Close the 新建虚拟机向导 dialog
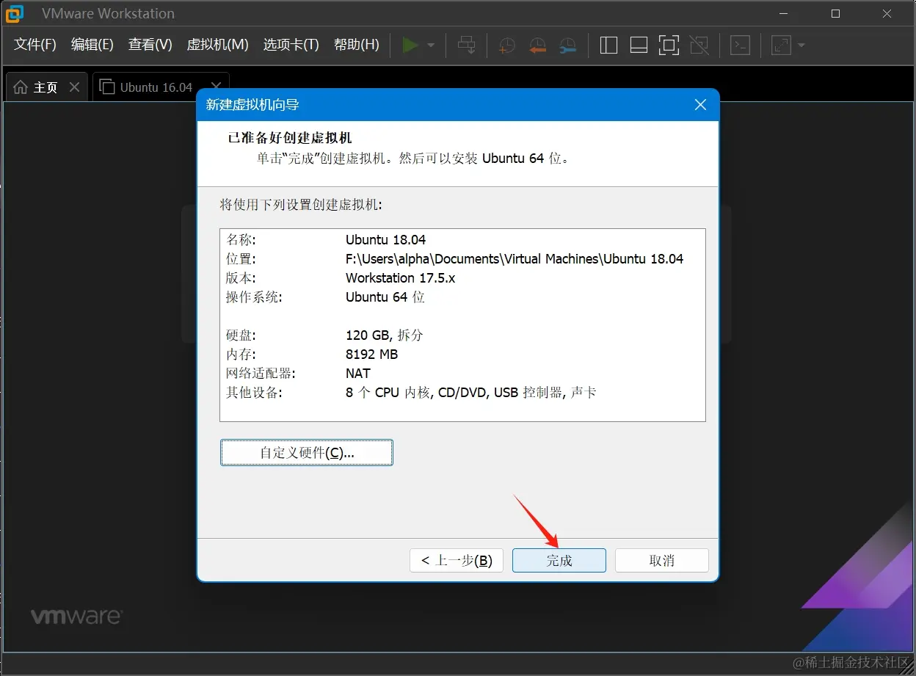 pyautogui.click(x=700, y=105)
